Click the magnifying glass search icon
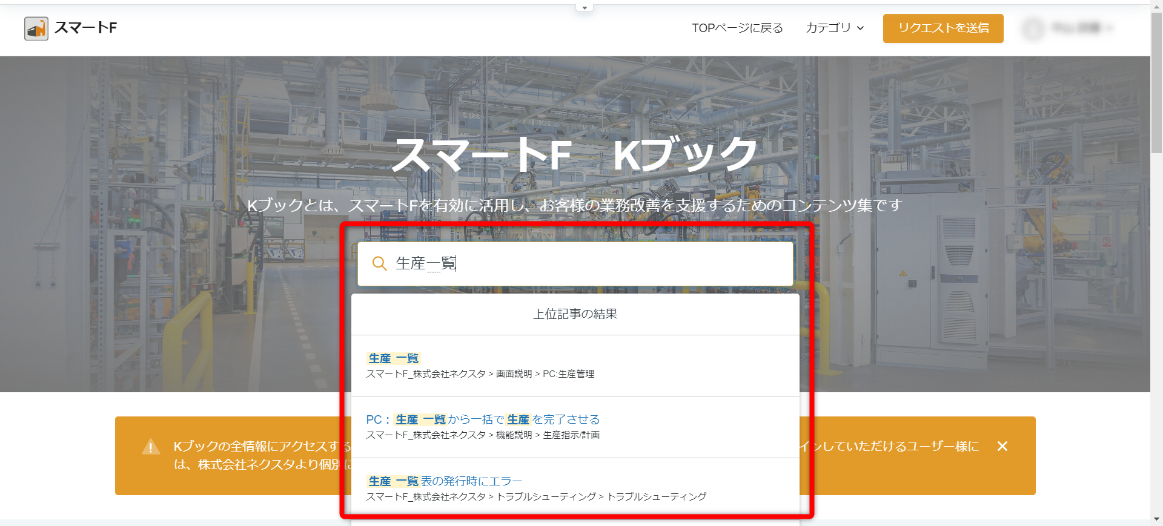Viewport: 1163px width, 526px height. (379, 263)
